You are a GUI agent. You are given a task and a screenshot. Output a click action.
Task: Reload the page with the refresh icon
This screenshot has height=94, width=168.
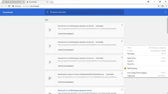pyautogui.click(x=9, y=6)
